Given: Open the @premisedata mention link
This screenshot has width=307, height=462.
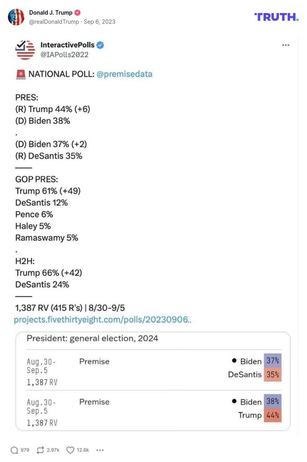Looking at the screenshot, I should point(124,74).
